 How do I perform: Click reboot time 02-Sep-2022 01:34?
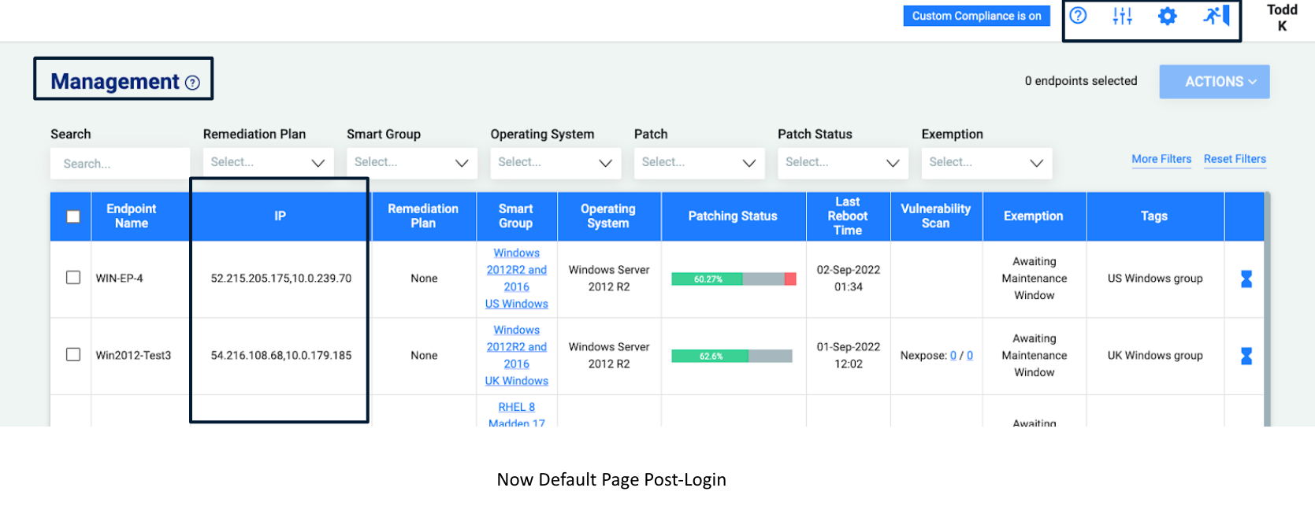click(849, 279)
